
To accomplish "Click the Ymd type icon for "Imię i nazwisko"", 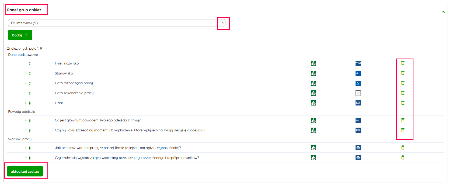I will 358,63.
